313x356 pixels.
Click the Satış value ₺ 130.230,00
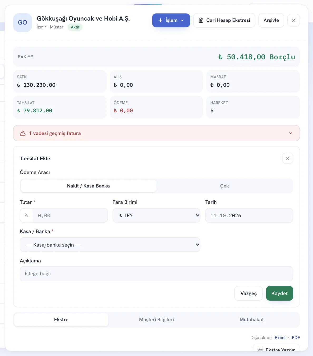click(x=36, y=85)
